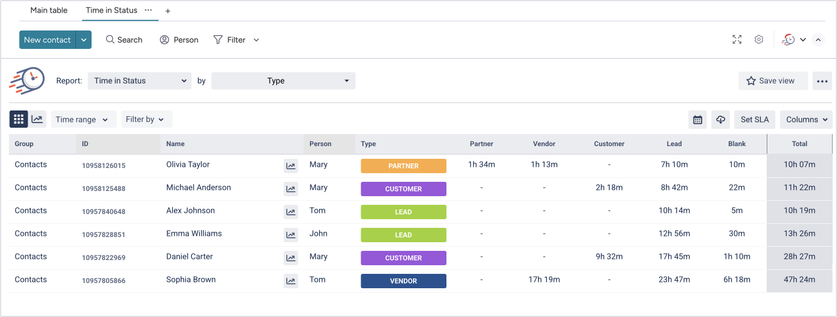
Task: Add a new view with plus tab
Action: [168, 11]
